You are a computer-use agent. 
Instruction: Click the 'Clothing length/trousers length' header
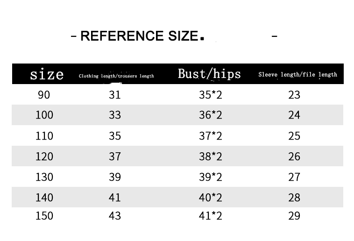point(116,76)
